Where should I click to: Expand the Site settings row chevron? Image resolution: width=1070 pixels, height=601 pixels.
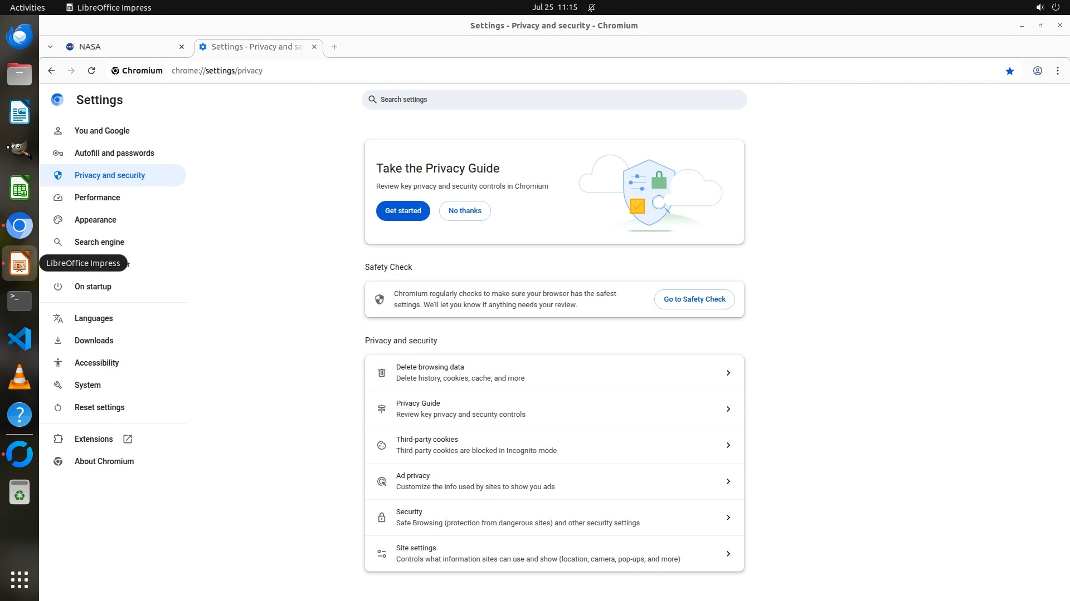click(x=728, y=554)
